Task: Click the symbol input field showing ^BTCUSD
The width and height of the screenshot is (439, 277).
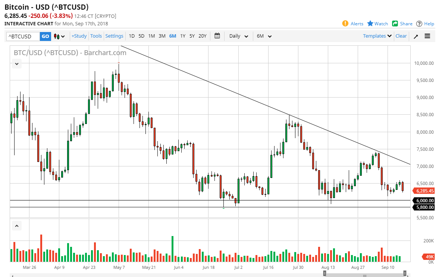Action: pyautogui.click(x=22, y=36)
